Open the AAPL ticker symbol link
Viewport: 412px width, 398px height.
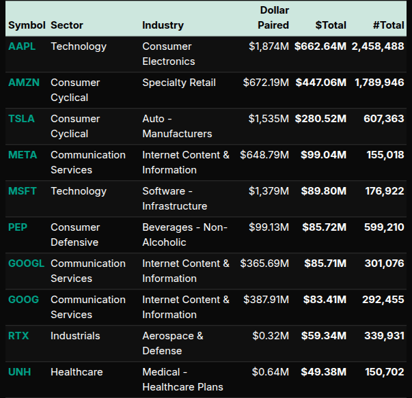coord(22,46)
